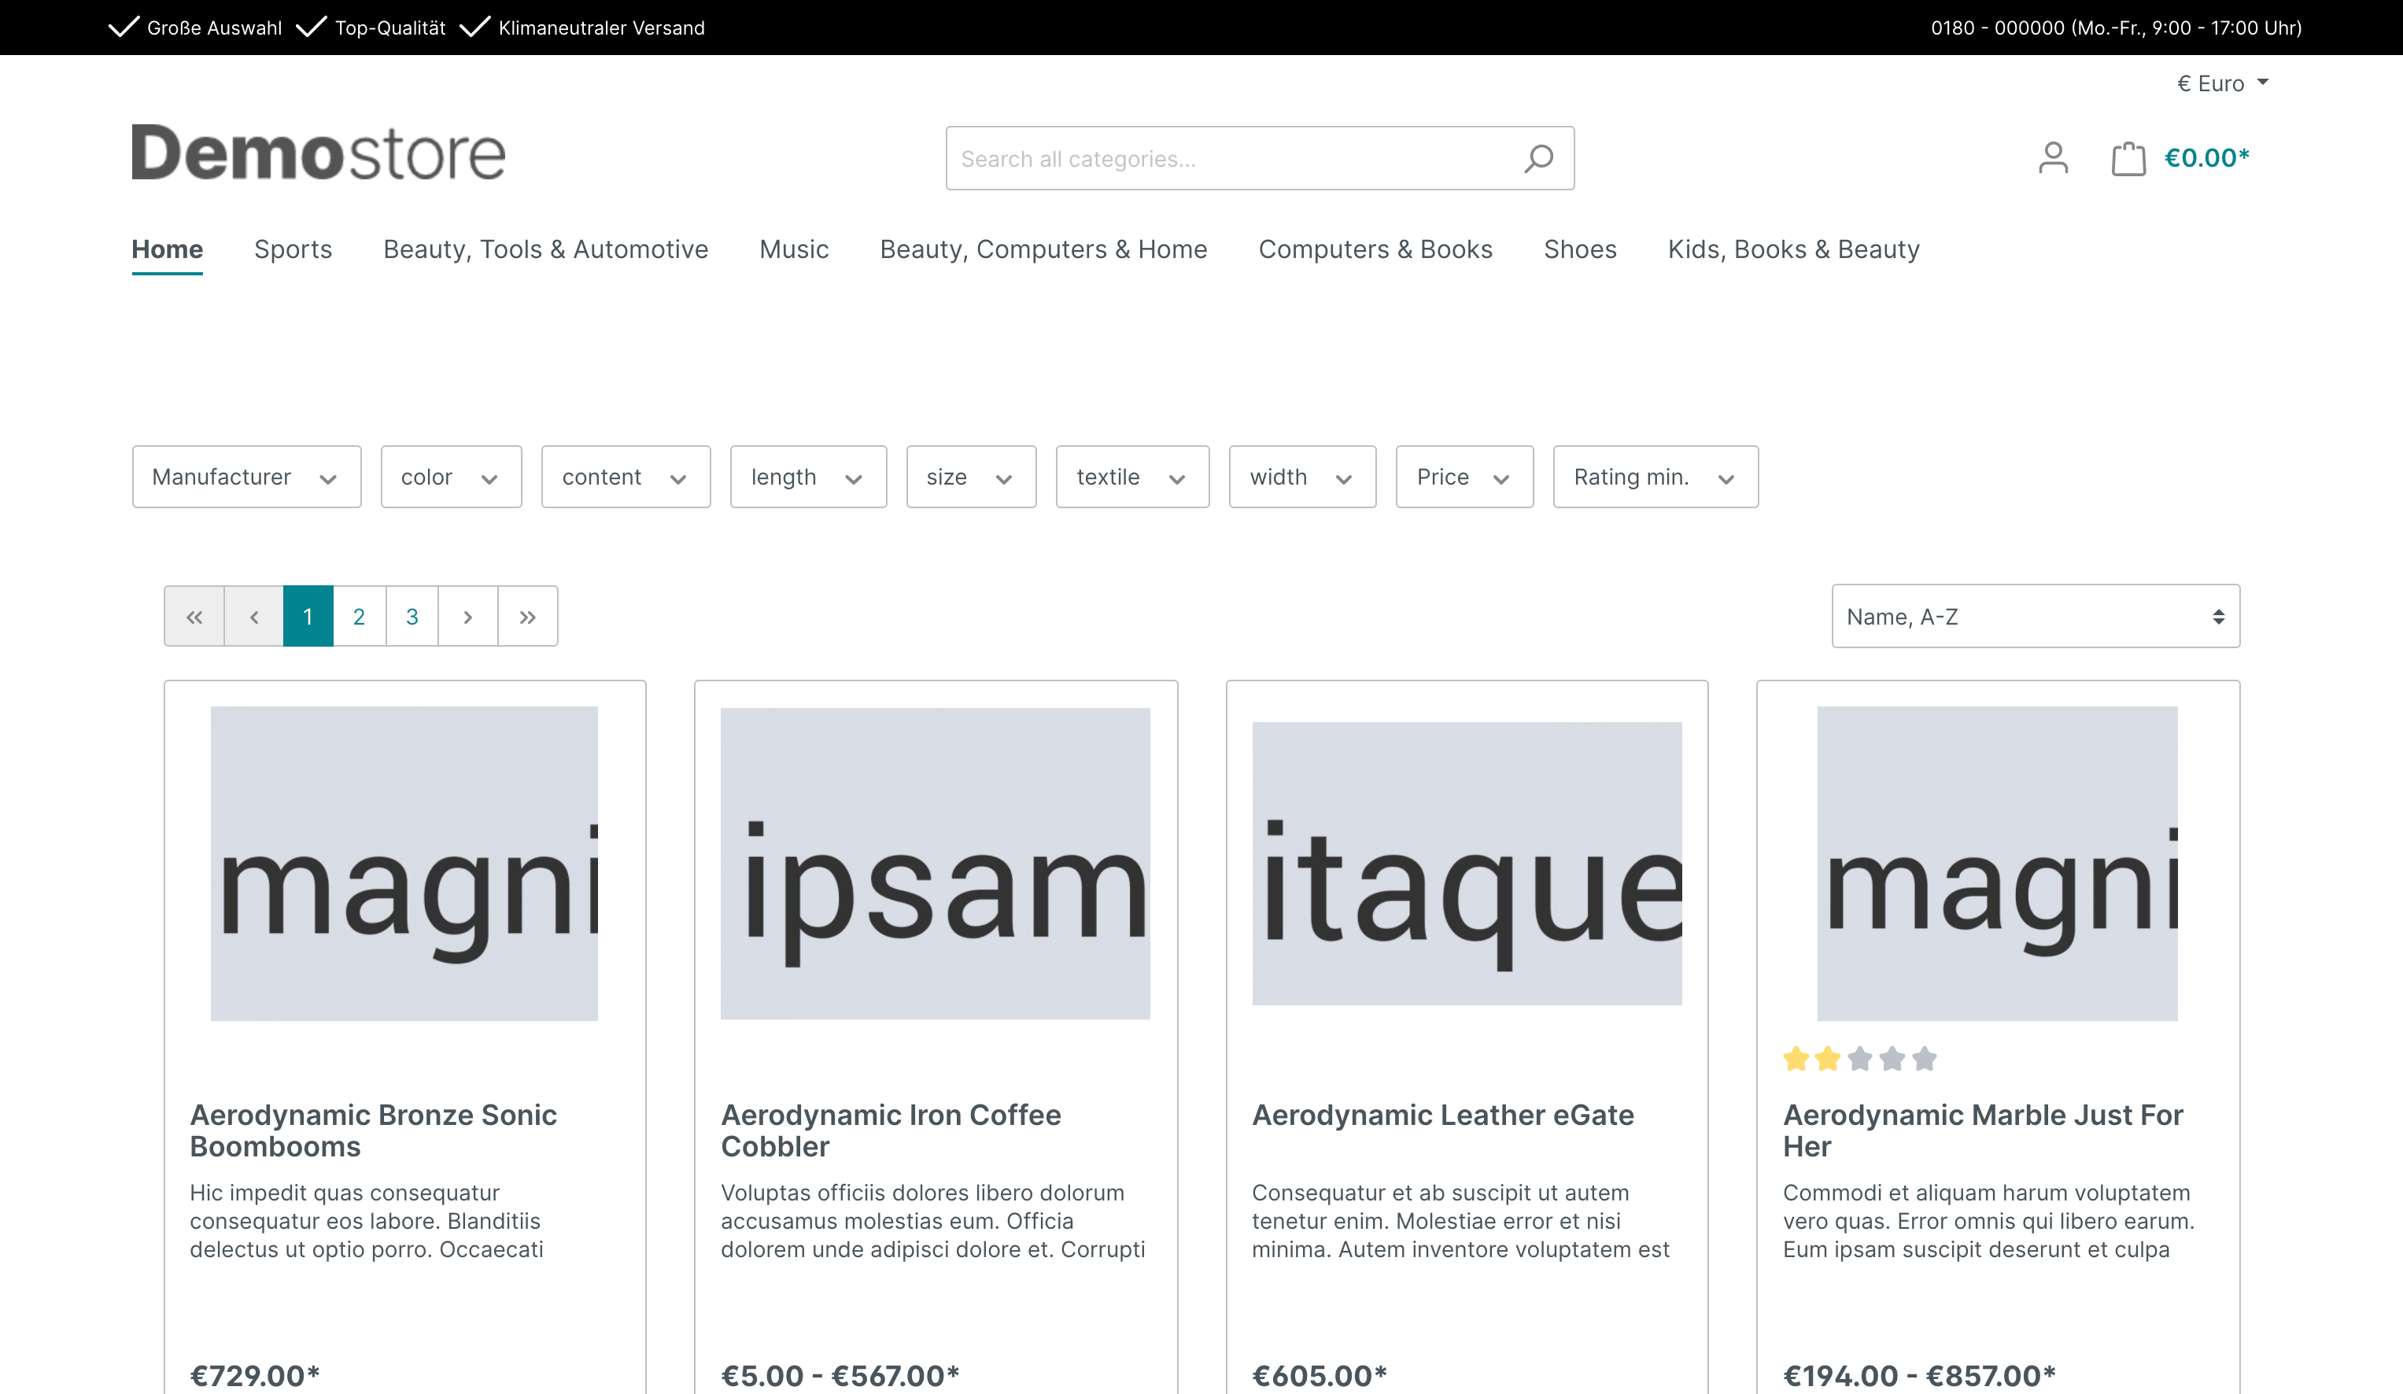Click description starting 'Voluptas officiis dolores'
Viewport: 2403px width, 1394px height.
point(932,1222)
